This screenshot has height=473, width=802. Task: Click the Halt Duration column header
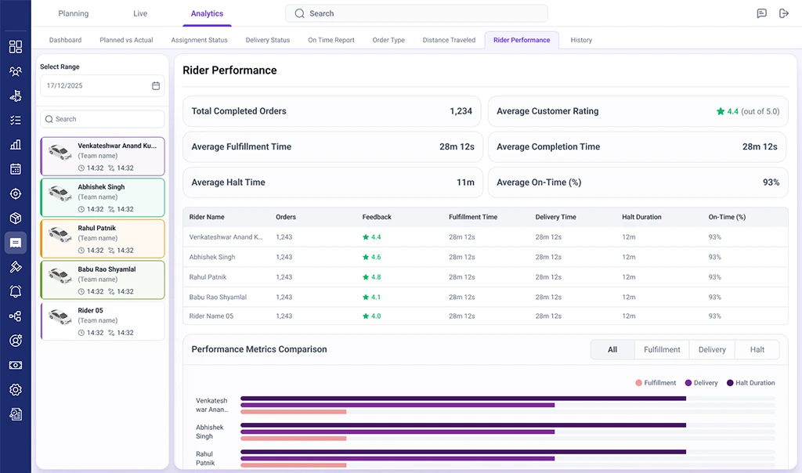coord(641,217)
